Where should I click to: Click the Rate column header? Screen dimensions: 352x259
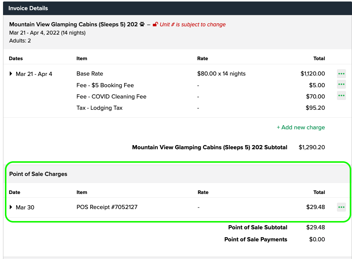click(x=202, y=58)
